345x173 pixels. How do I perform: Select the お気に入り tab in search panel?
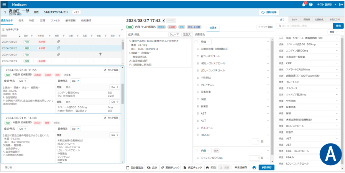[x=334, y=19]
